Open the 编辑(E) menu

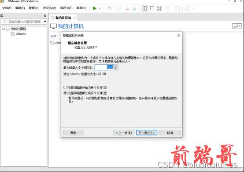tap(20, 8)
